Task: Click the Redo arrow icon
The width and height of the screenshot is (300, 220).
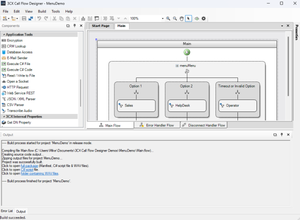Action: (46, 18)
